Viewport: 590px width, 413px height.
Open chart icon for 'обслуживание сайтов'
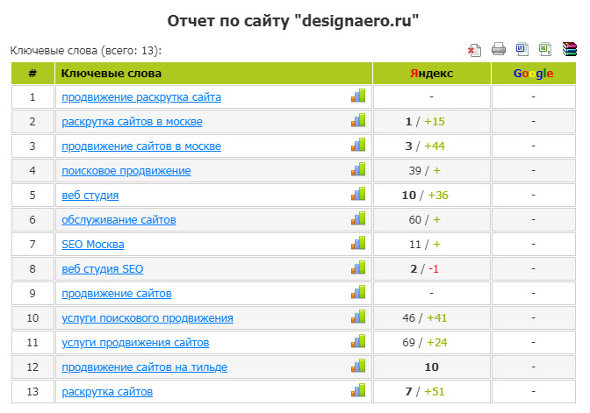click(358, 218)
